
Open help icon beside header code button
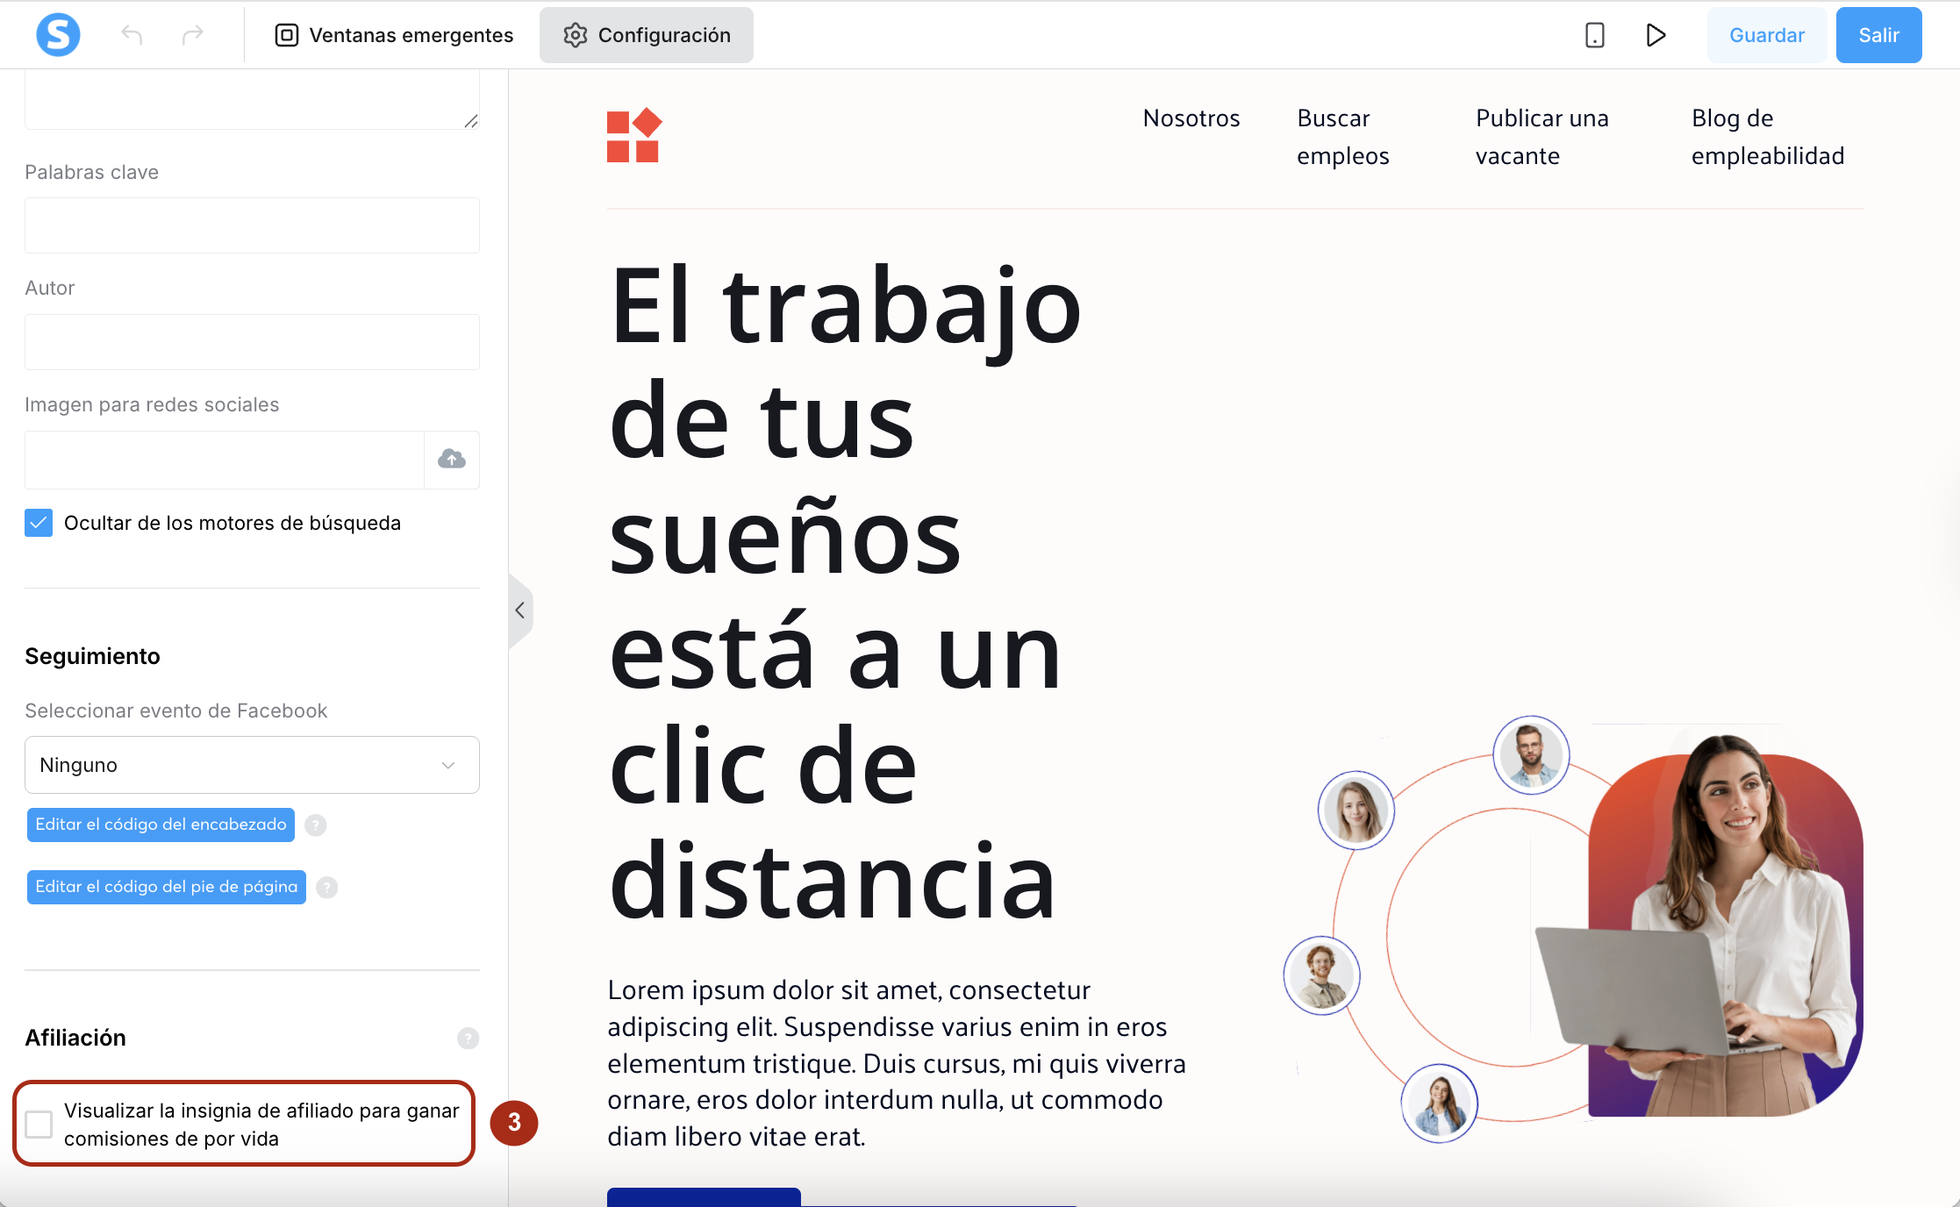(x=316, y=825)
